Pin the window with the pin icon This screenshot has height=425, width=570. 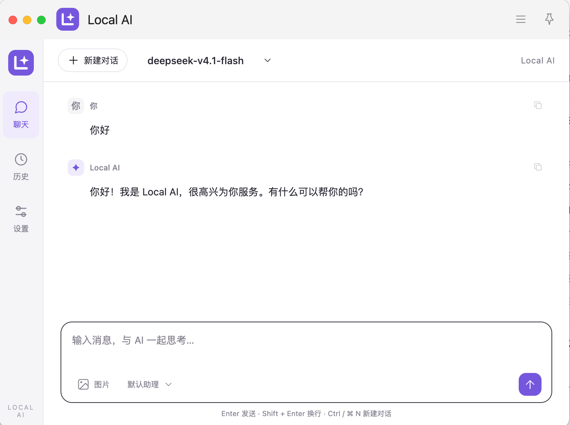pos(549,19)
